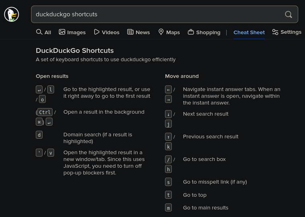305x217 pixels.
Task: Click the 't' key badge
Action: pyautogui.click(x=169, y=195)
